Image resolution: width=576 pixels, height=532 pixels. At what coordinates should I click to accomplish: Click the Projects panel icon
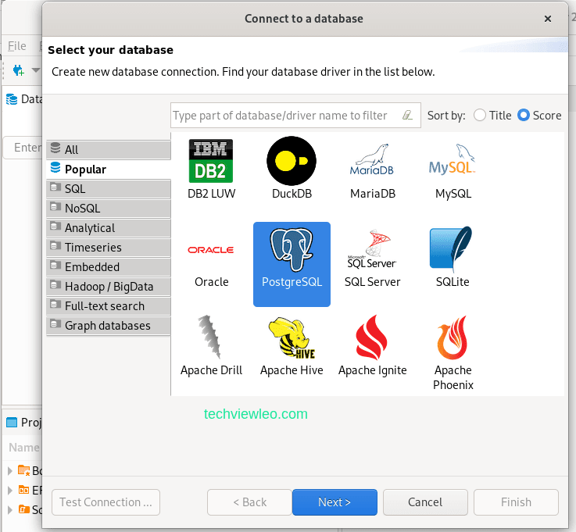coord(12,423)
